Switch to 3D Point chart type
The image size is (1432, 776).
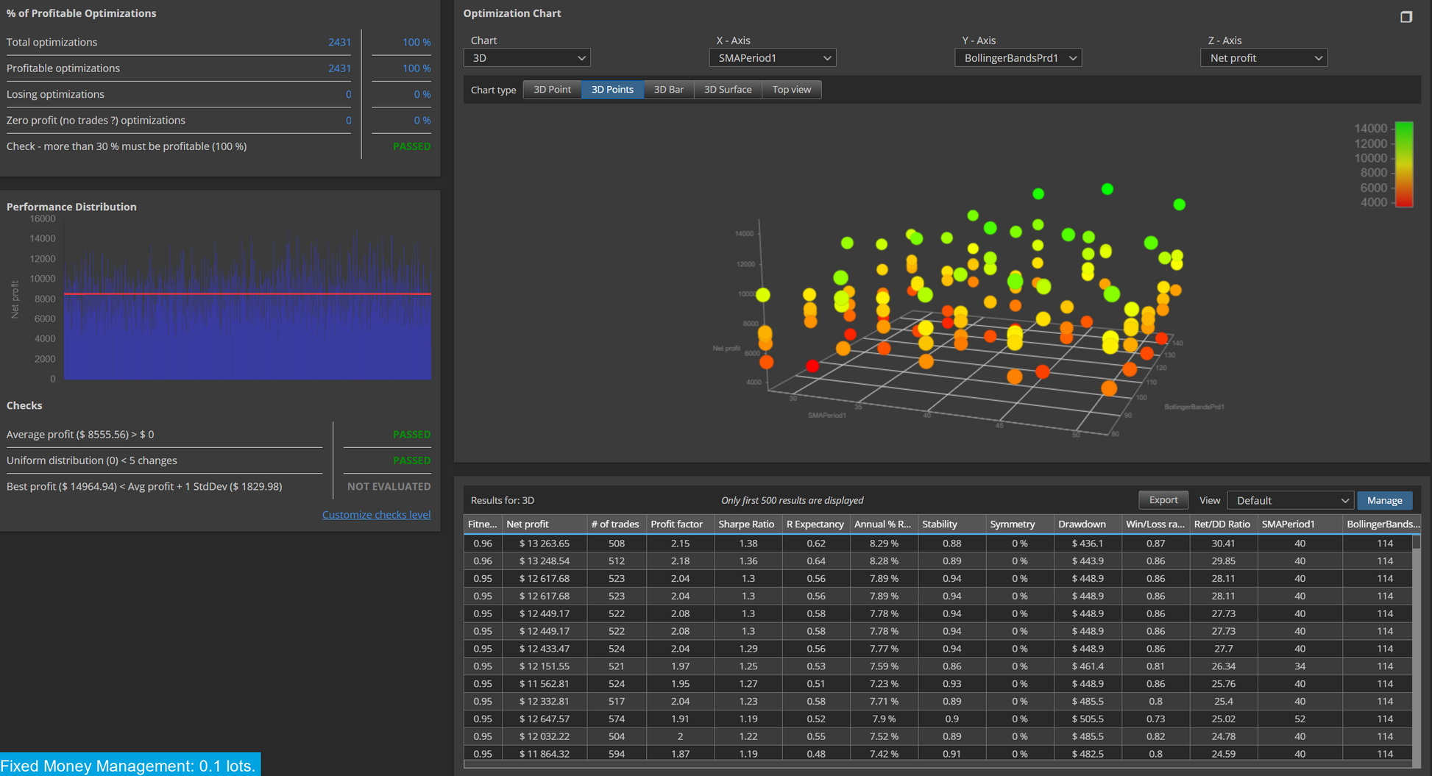pyautogui.click(x=552, y=90)
